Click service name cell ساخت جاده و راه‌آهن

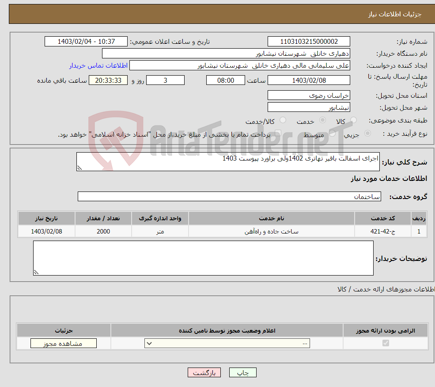point(272,231)
